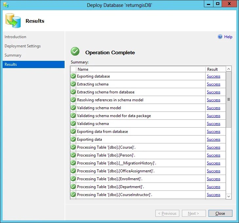Image resolution: width=239 pixels, height=223 pixels.
Task: Click the disabled Previous button
Action: tap(167, 213)
